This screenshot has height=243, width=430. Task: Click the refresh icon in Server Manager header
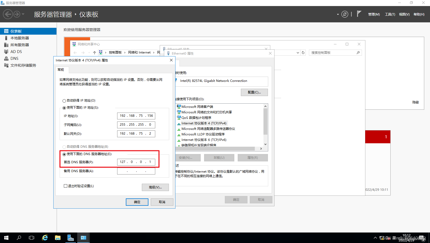click(345, 14)
